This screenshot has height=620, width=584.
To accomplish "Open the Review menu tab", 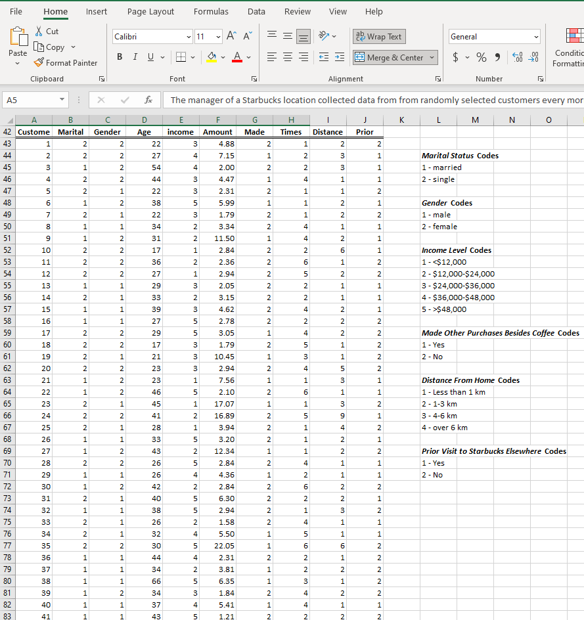I will (x=298, y=11).
